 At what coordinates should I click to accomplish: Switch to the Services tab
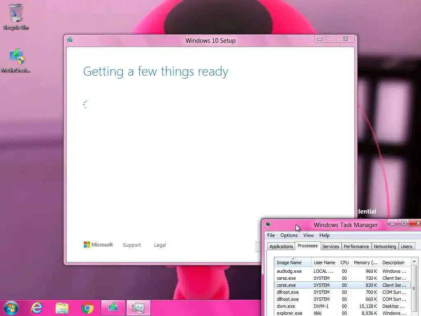pos(331,246)
